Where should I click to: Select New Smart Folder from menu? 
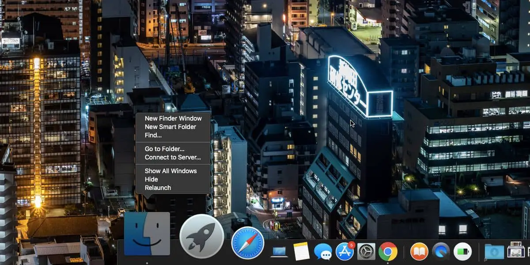[170, 127]
